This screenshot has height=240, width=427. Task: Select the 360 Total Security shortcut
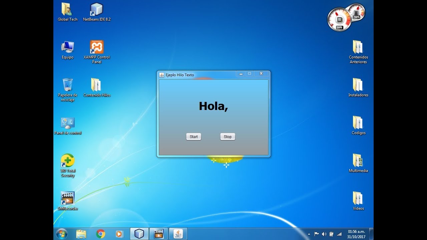[68, 166]
